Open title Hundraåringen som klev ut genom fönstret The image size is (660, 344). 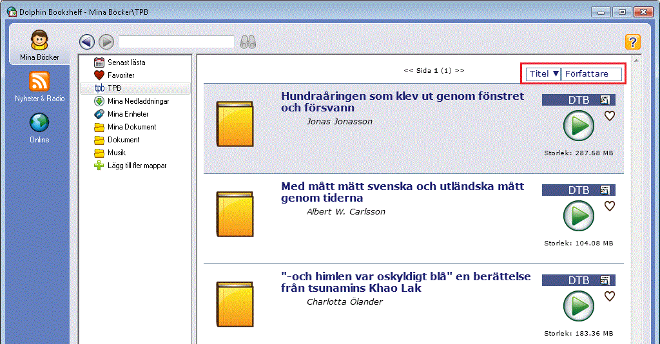point(402,102)
